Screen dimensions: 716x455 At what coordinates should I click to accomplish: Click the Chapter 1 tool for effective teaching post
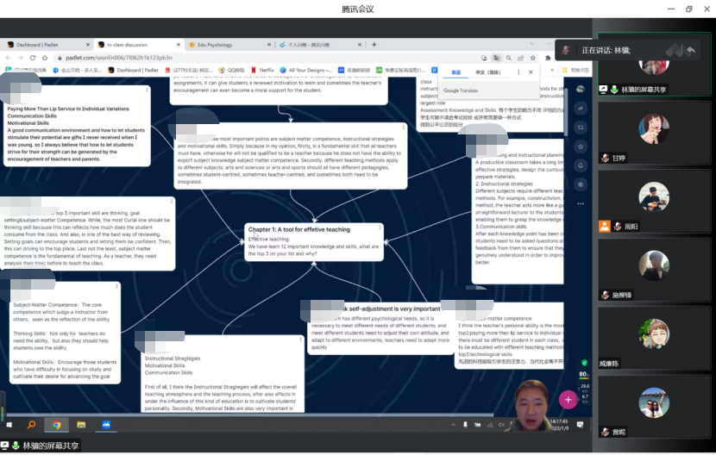[314, 240]
